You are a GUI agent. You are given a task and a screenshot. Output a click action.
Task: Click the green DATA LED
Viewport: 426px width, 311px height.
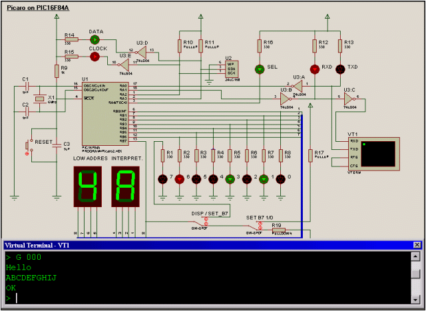pos(95,40)
